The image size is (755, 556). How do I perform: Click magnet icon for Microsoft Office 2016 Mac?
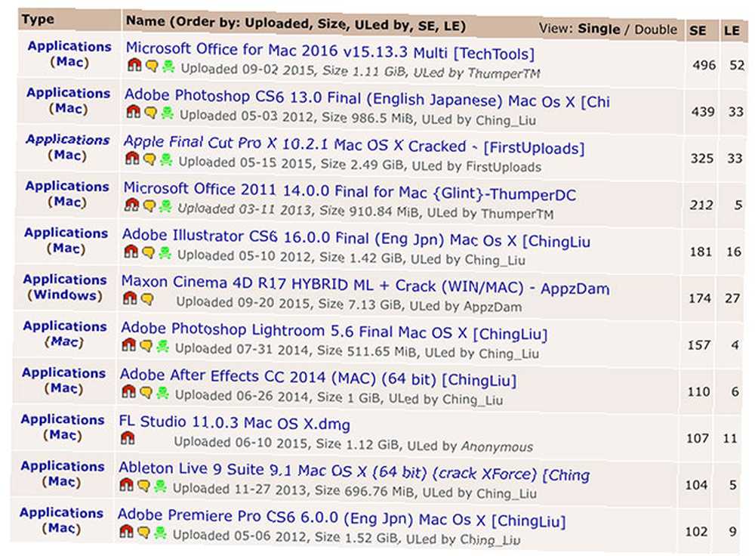tap(134, 65)
